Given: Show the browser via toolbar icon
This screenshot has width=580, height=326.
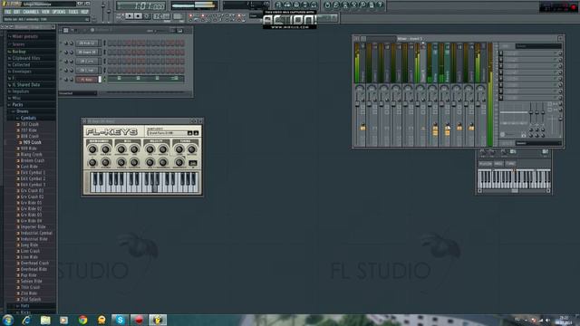Looking at the screenshot, I should (305, 5).
